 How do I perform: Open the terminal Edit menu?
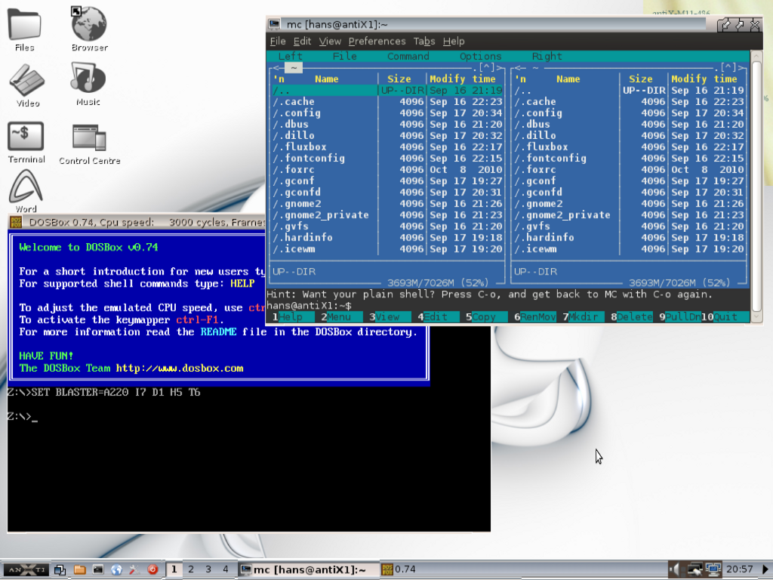(x=302, y=42)
